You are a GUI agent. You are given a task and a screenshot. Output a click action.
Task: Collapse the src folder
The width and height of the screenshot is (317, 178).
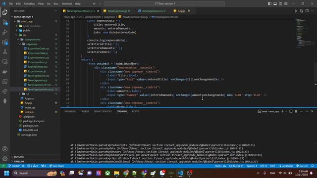click(16, 35)
